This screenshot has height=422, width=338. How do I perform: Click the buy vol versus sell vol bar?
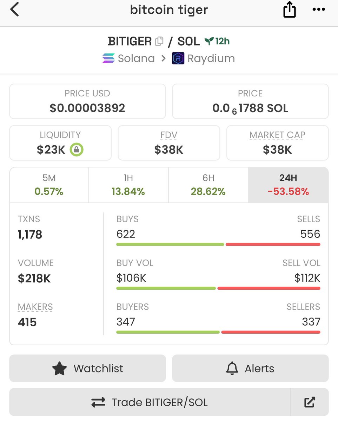(x=218, y=288)
